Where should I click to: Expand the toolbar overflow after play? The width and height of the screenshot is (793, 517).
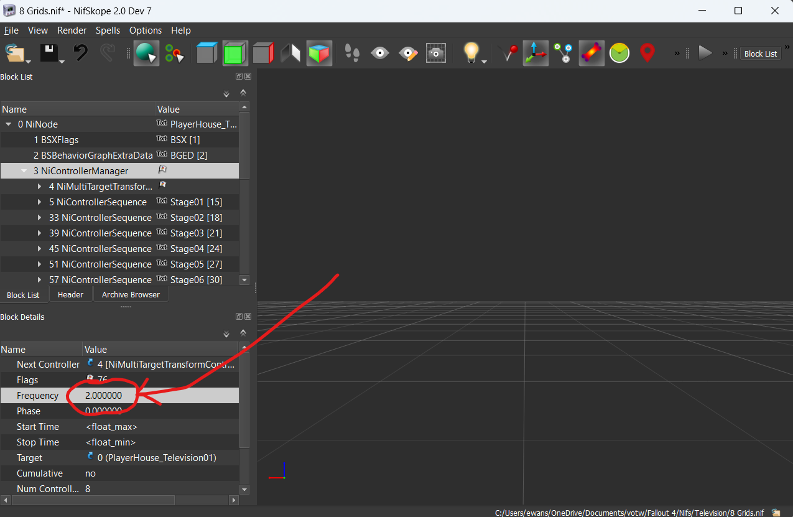[725, 54]
